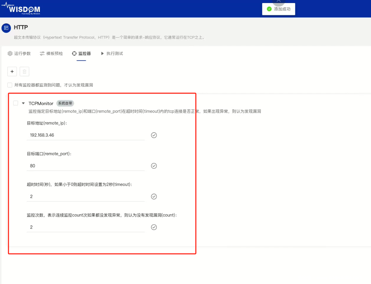Click checkmark icon beside monitor count field

(154, 227)
